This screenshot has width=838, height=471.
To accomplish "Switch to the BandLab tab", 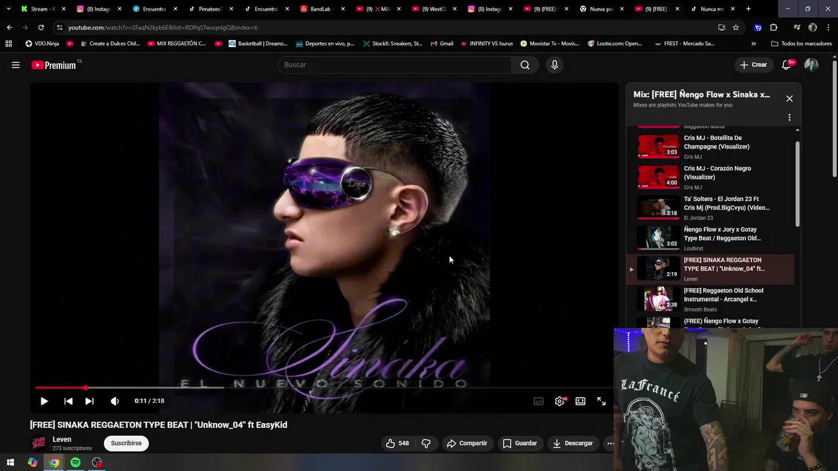I will click(x=321, y=9).
